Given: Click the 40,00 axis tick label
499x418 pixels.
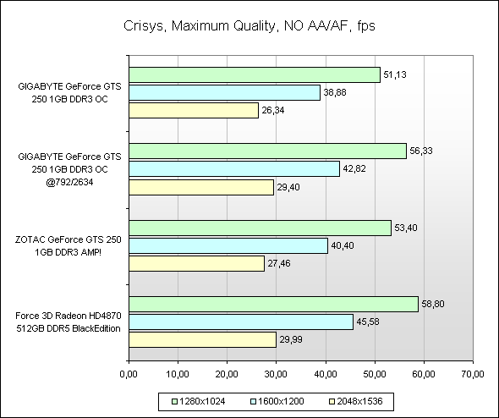Looking at the screenshot, I should pos(326,374).
